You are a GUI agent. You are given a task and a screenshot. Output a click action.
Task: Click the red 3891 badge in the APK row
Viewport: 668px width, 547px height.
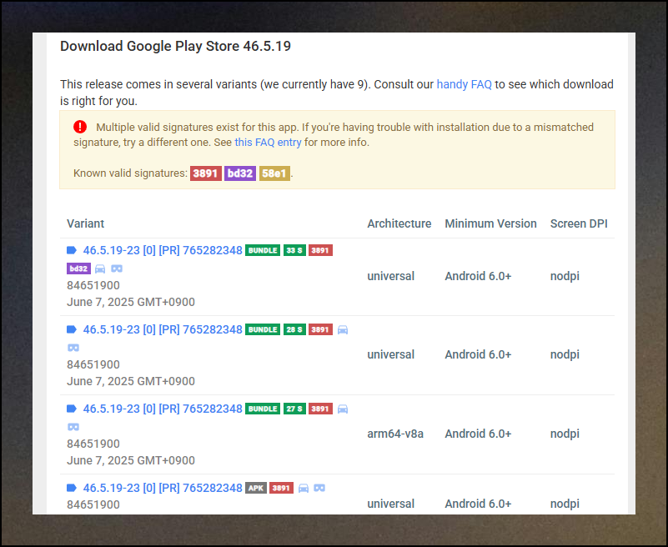point(281,488)
